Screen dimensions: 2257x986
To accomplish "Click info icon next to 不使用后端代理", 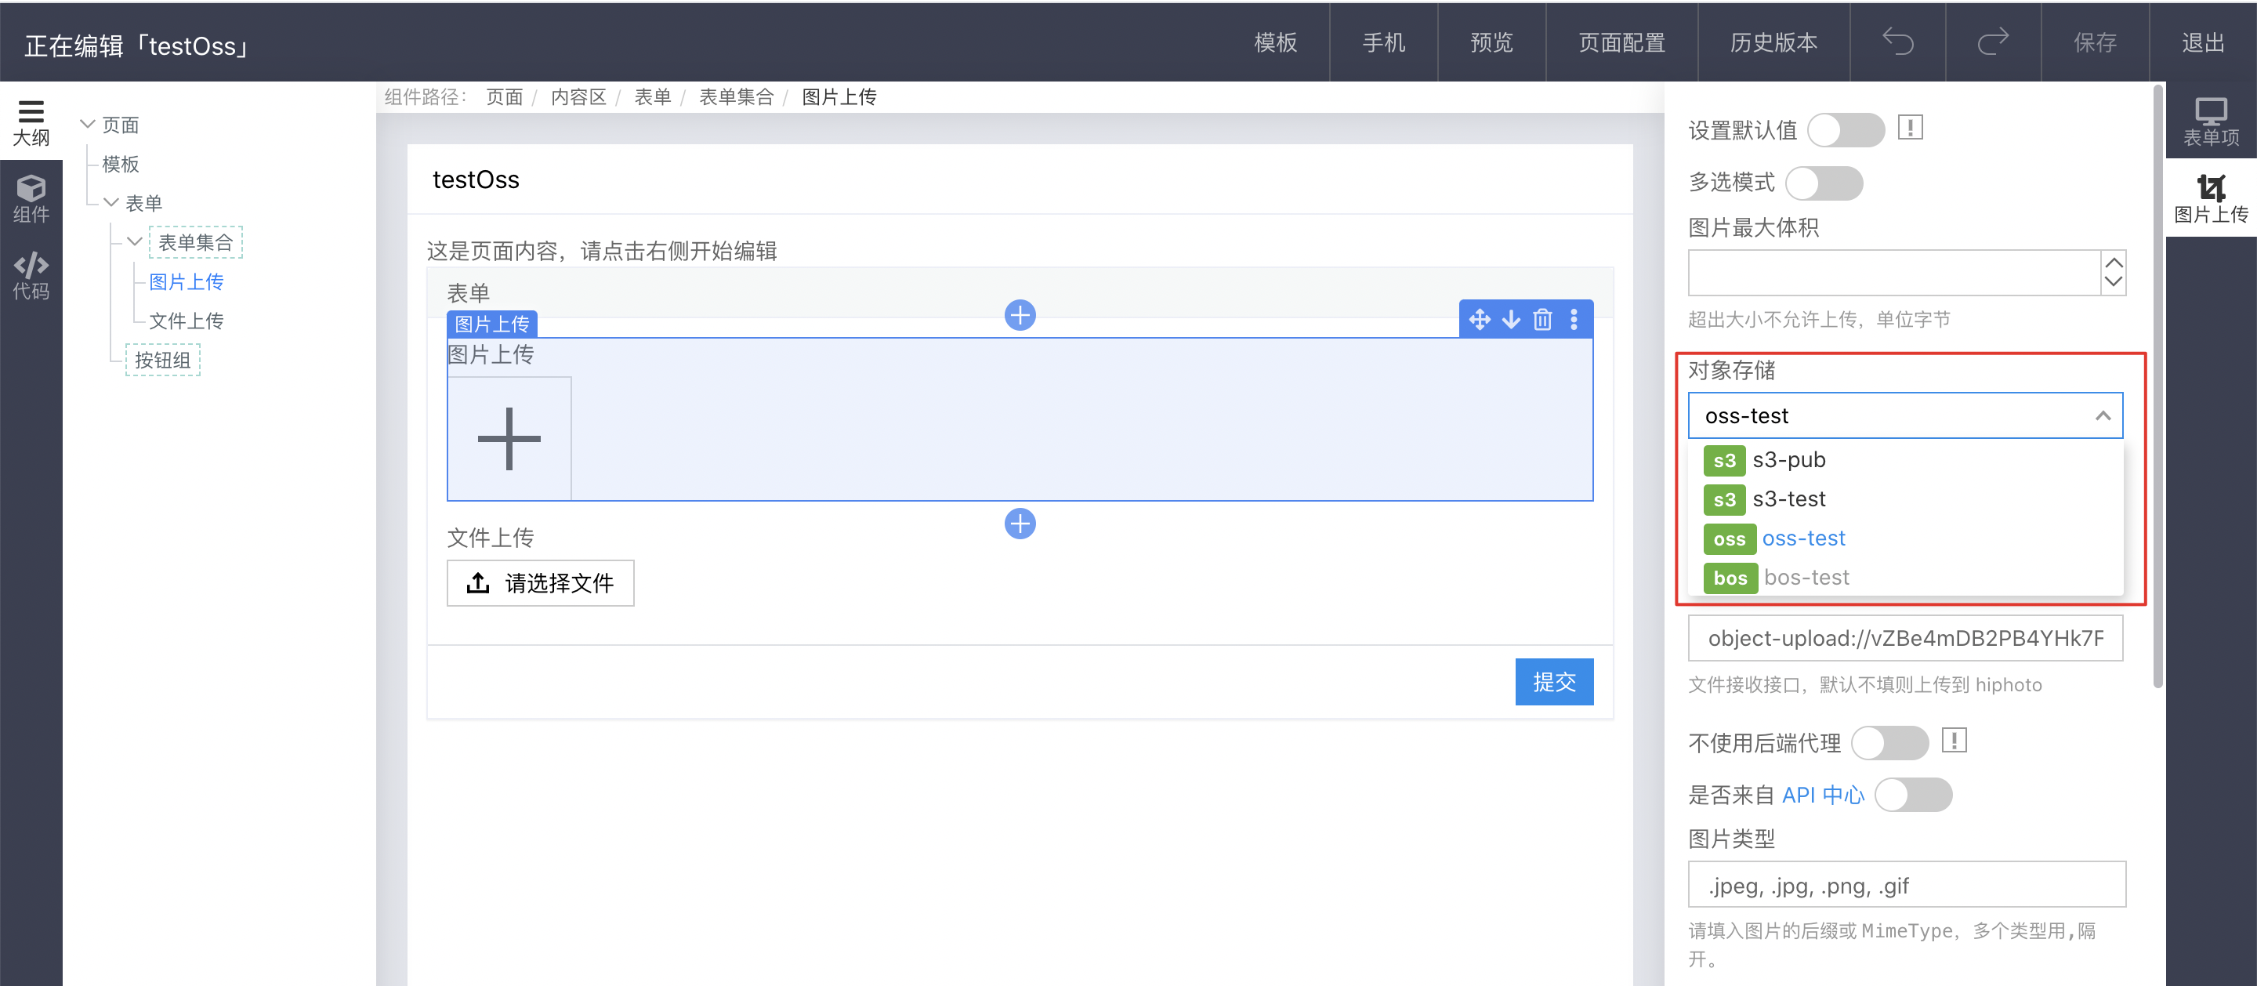I will pyautogui.click(x=1954, y=741).
